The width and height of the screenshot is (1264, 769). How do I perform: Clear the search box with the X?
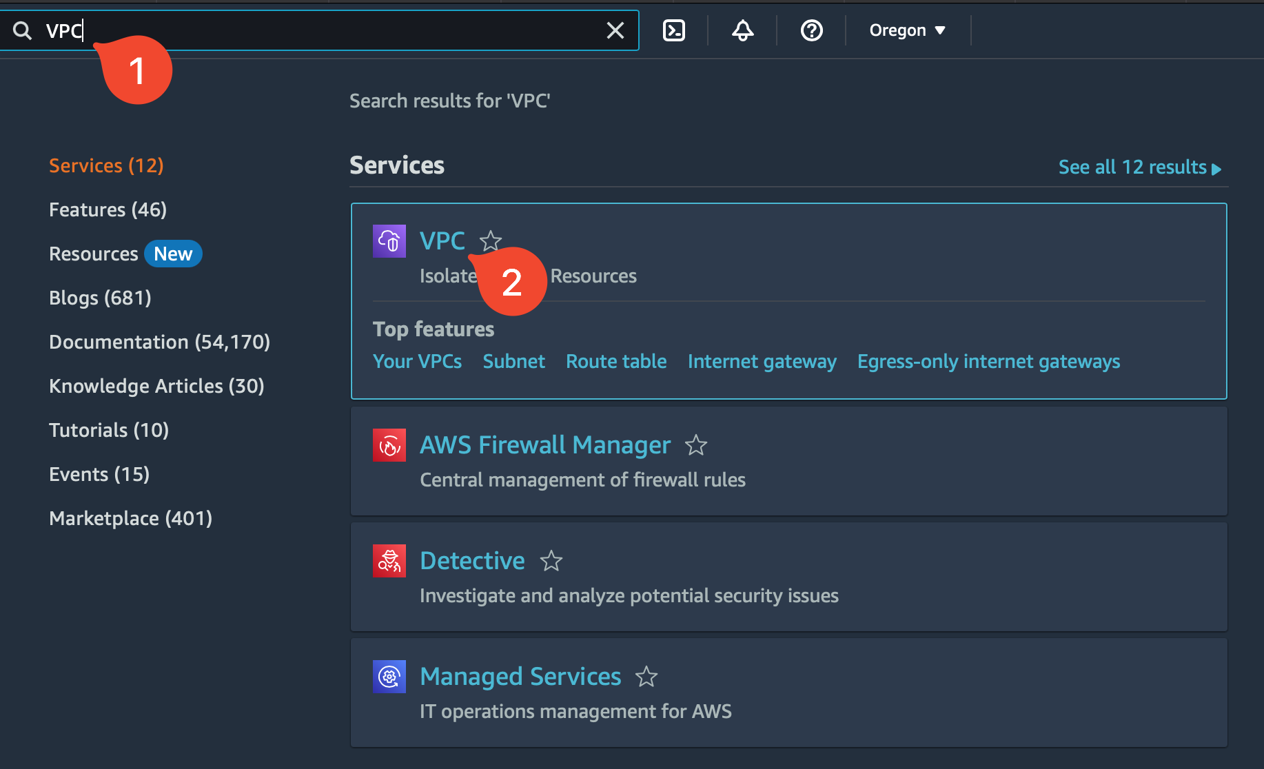point(614,30)
